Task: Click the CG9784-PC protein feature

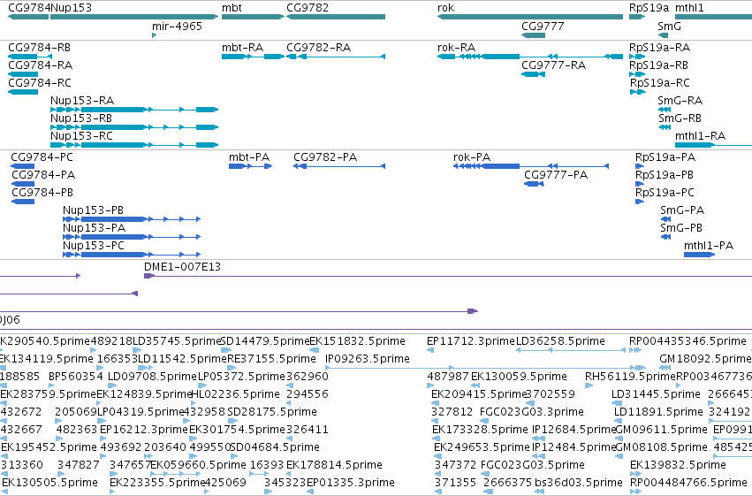Action: tap(23, 166)
